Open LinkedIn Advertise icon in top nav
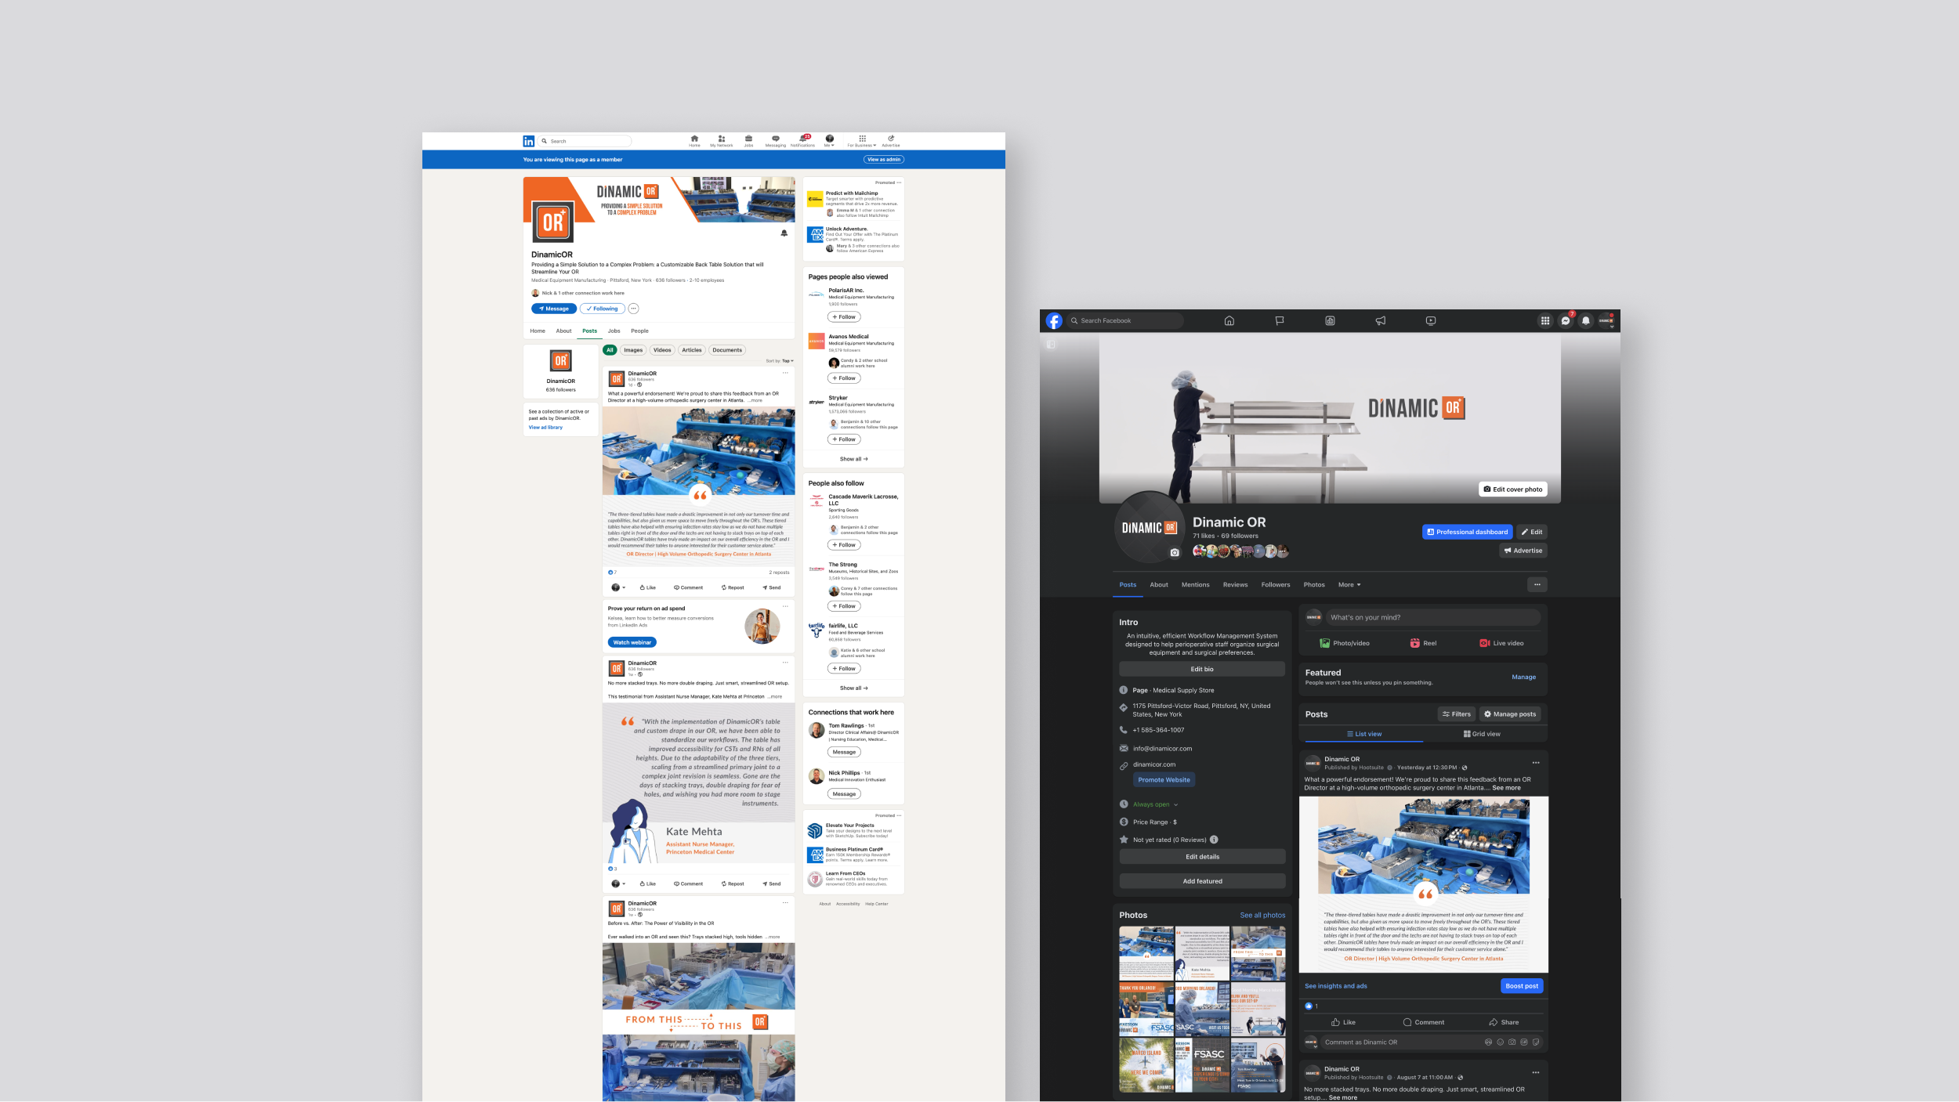 point(891,141)
